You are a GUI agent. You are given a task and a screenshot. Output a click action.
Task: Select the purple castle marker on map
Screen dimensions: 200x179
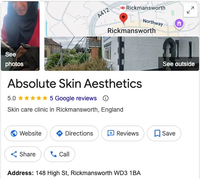click(x=179, y=23)
